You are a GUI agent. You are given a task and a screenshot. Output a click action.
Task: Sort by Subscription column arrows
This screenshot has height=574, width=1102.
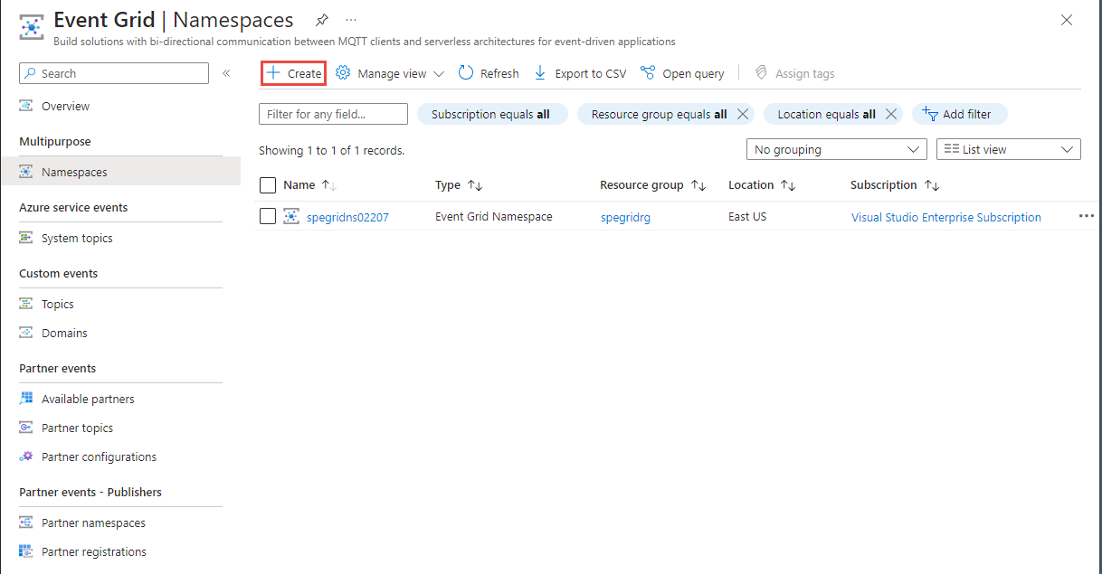pos(932,185)
